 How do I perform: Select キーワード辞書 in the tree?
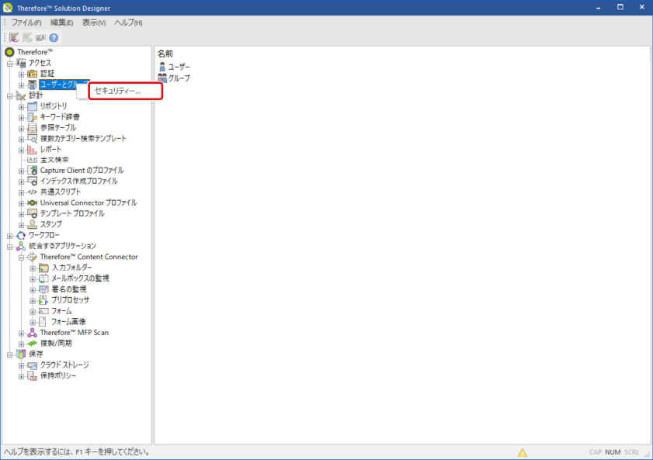pos(60,116)
